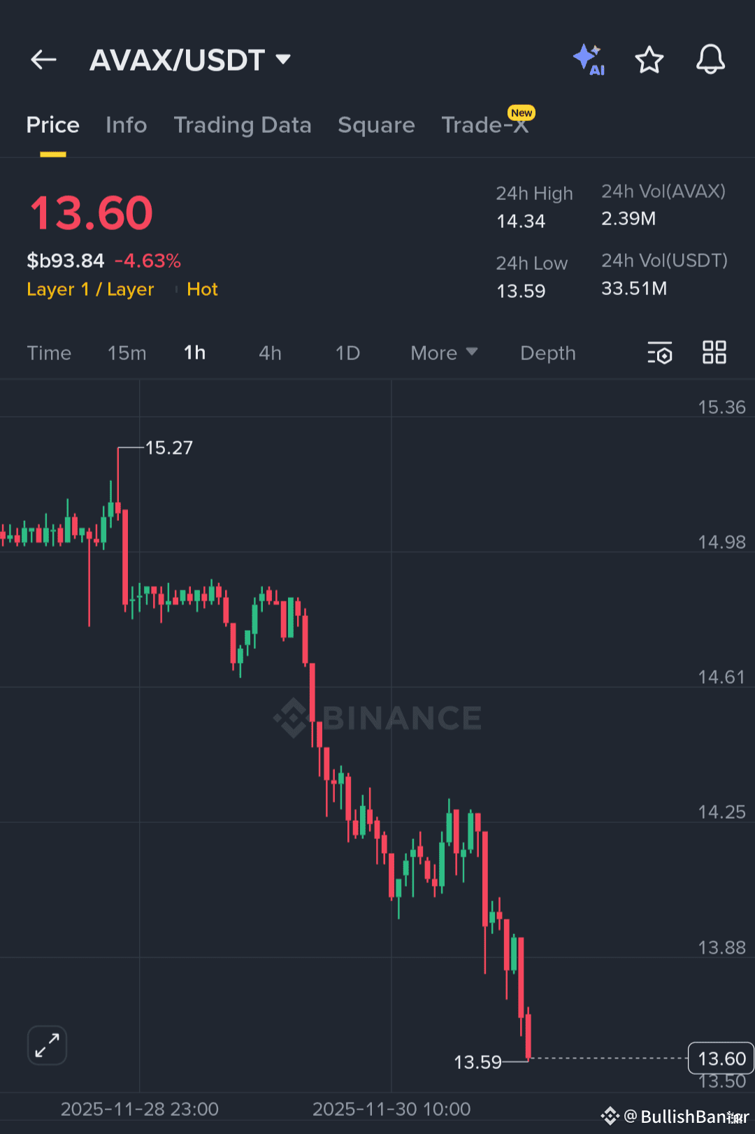The image size is (755, 1134).
Task: Open the AVAX/USDT pair selector dropdown
Action: [x=191, y=59]
